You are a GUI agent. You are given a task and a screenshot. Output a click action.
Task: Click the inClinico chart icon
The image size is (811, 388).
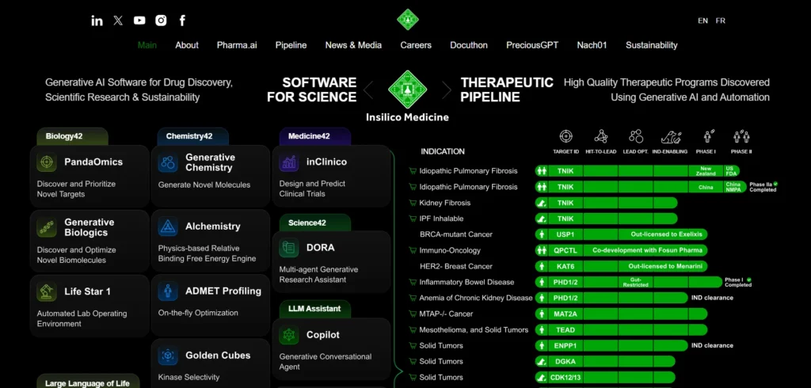289,162
